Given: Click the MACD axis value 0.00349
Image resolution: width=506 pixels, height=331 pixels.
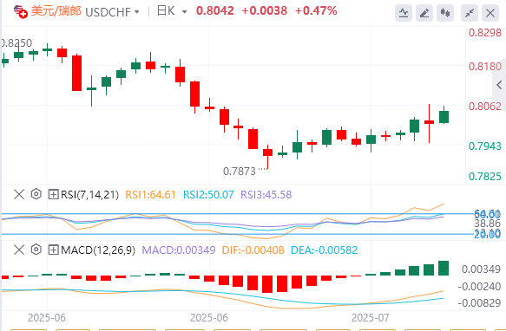Looking at the screenshot, I should (481, 269).
